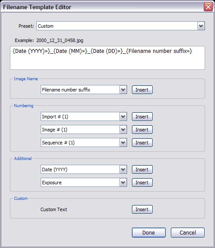The height and width of the screenshot is (248, 215).
Task: Insert the Import # token
Action: click(x=142, y=117)
